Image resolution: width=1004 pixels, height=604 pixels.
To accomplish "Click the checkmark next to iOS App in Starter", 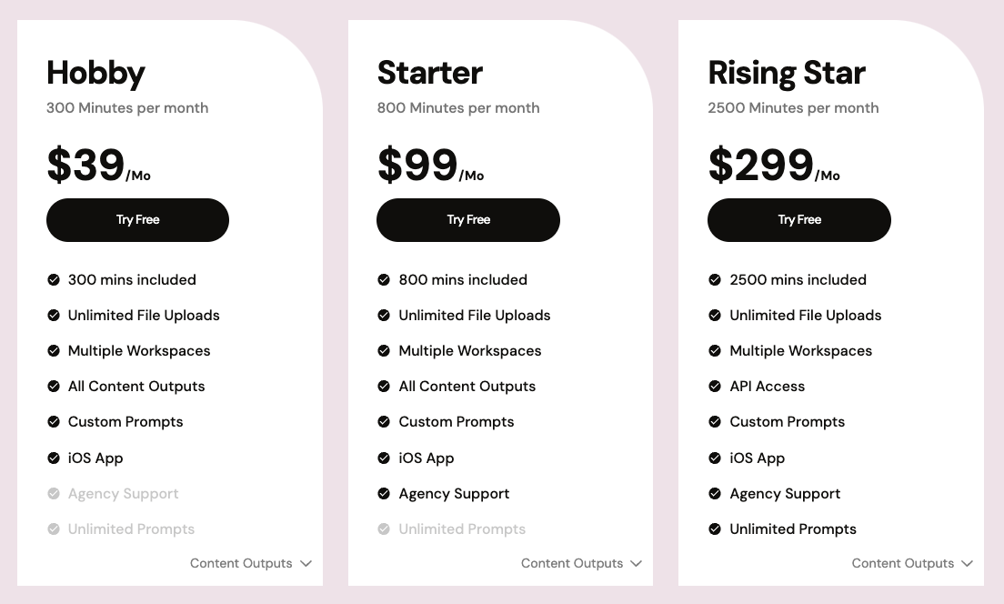I will (x=385, y=458).
